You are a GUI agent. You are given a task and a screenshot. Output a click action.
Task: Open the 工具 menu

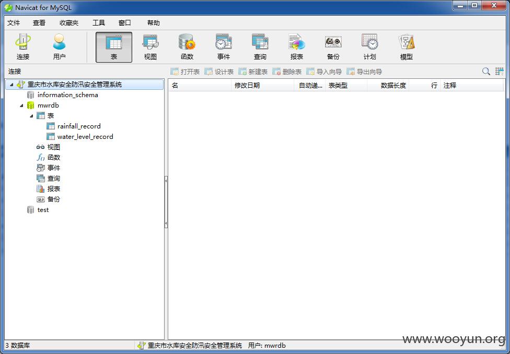tap(99, 23)
